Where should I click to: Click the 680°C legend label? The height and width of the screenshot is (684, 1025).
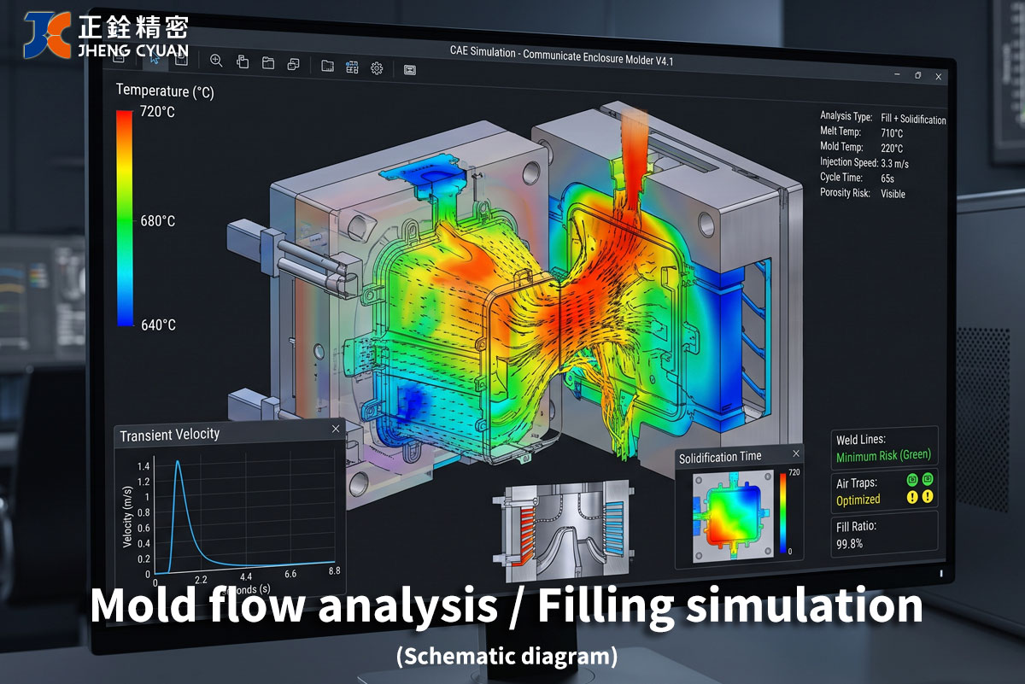[x=158, y=220]
